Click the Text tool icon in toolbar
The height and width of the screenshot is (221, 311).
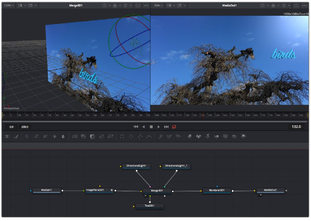point(7,136)
